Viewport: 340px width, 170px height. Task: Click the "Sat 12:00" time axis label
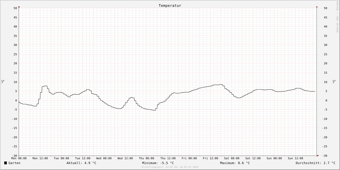[253, 158]
